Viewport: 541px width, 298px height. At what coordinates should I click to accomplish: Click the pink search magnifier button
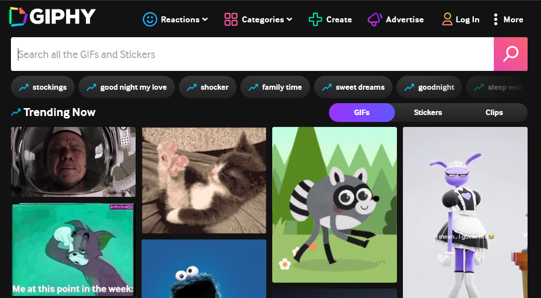(511, 54)
